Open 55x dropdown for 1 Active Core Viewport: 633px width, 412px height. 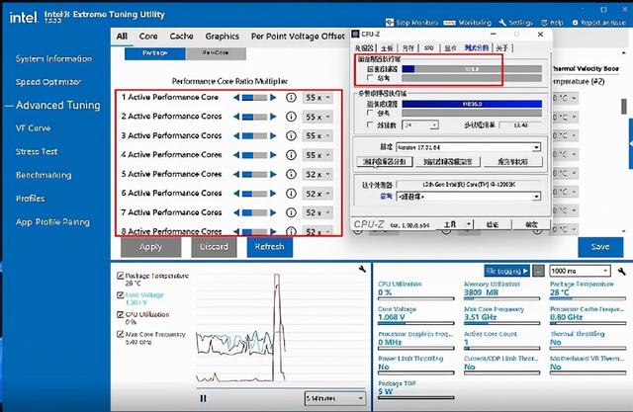[x=317, y=98]
